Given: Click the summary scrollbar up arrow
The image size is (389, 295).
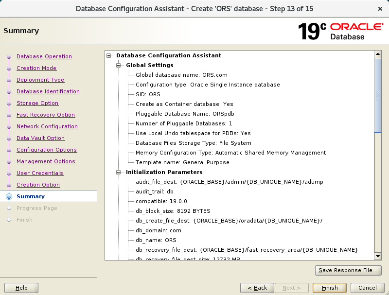Looking at the screenshot, I should [378, 54].
